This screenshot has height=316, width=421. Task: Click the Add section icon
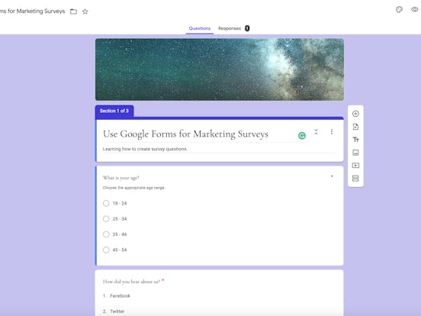tap(355, 179)
